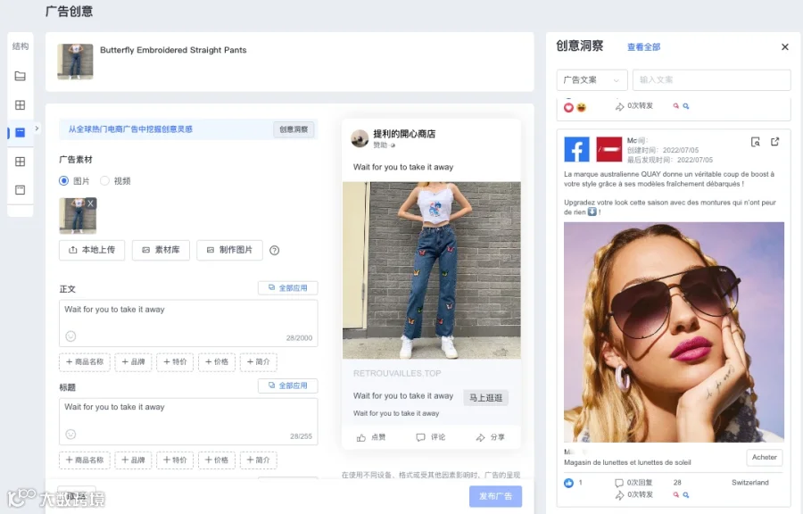Click the 本地上传 button

pos(92,251)
